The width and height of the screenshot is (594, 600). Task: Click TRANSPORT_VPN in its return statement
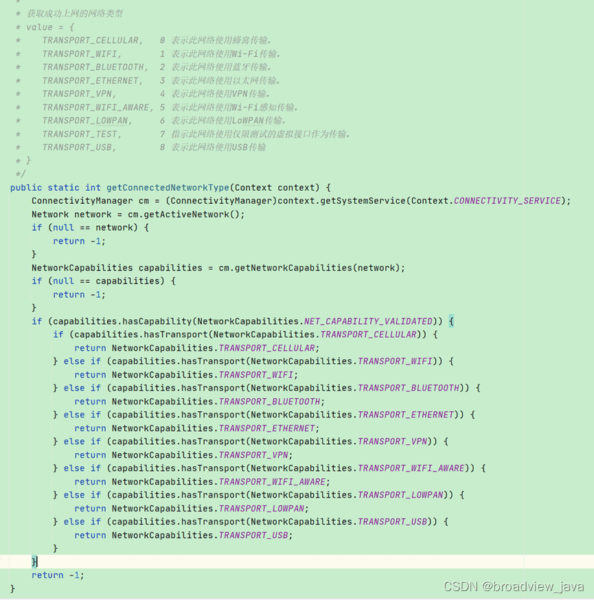253,455
